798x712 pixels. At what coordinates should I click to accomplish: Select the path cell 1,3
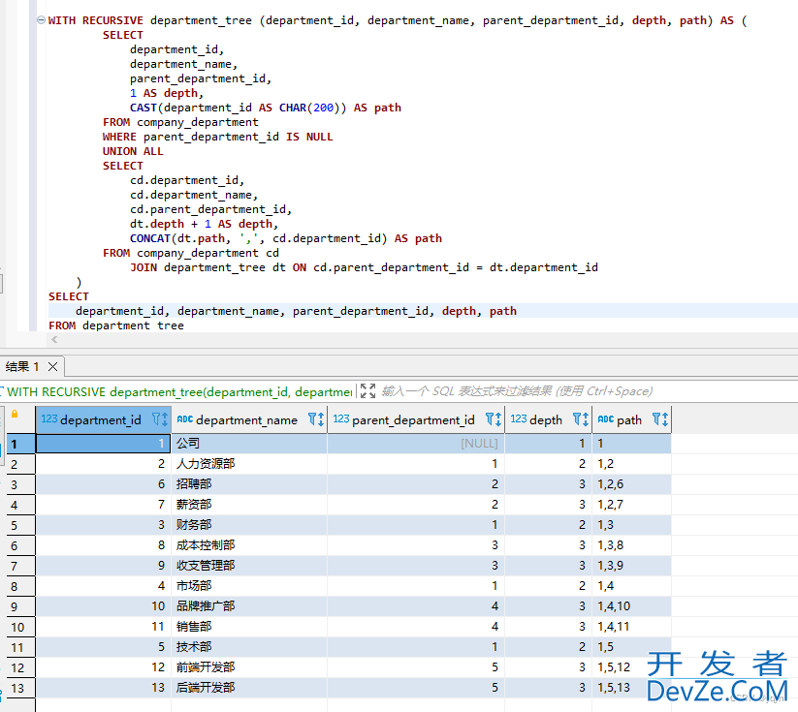[631, 525]
